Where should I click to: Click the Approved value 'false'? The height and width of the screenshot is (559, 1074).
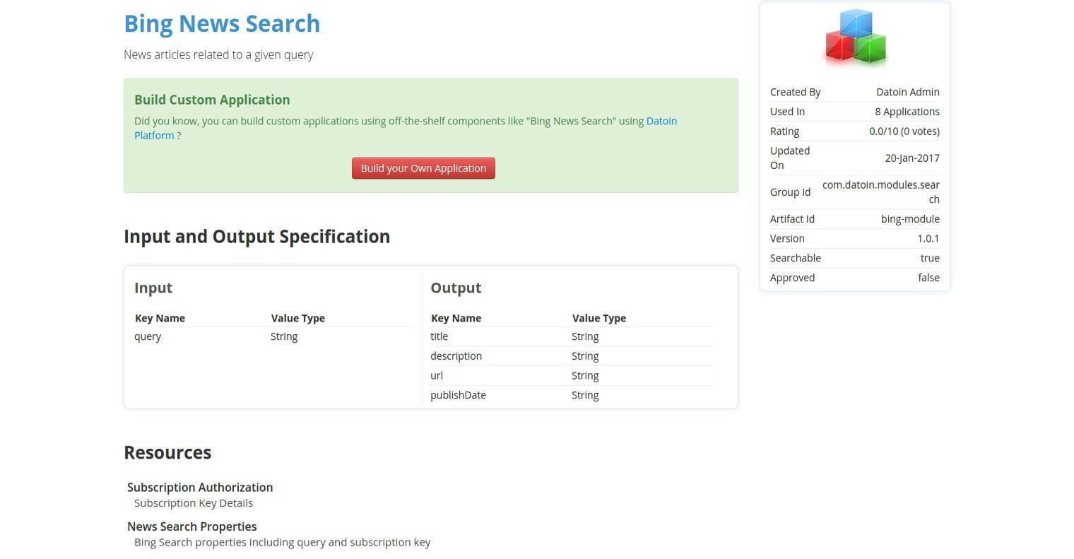(x=928, y=278)
